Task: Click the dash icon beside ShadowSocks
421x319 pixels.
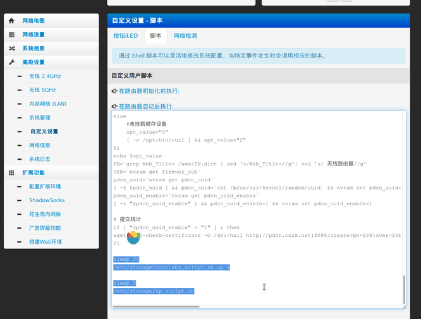Action: click(20, 200)
